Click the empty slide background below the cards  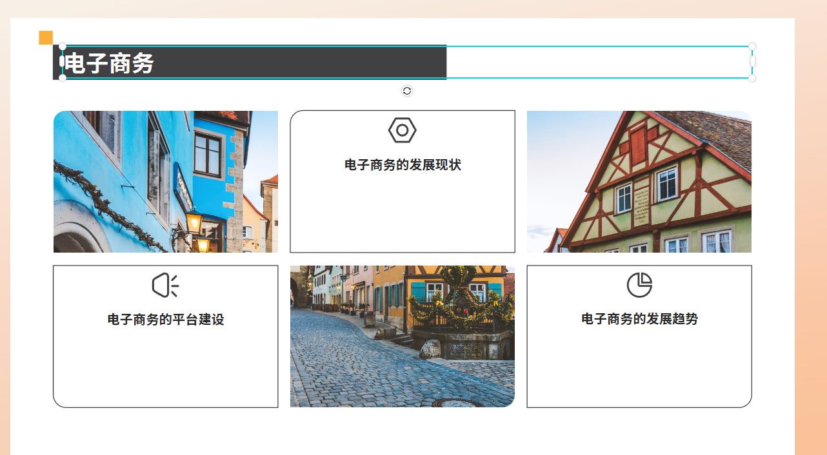point(403,432)
